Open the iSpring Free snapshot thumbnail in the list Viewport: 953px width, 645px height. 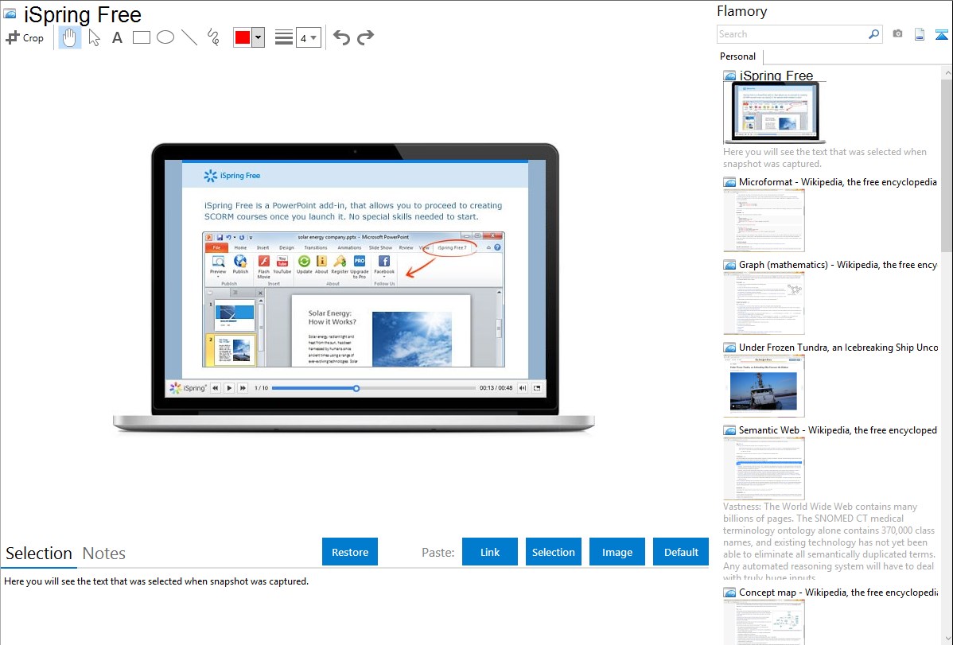775,112
